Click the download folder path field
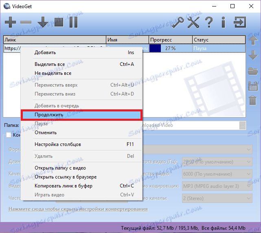 click(x=191, y=125)
